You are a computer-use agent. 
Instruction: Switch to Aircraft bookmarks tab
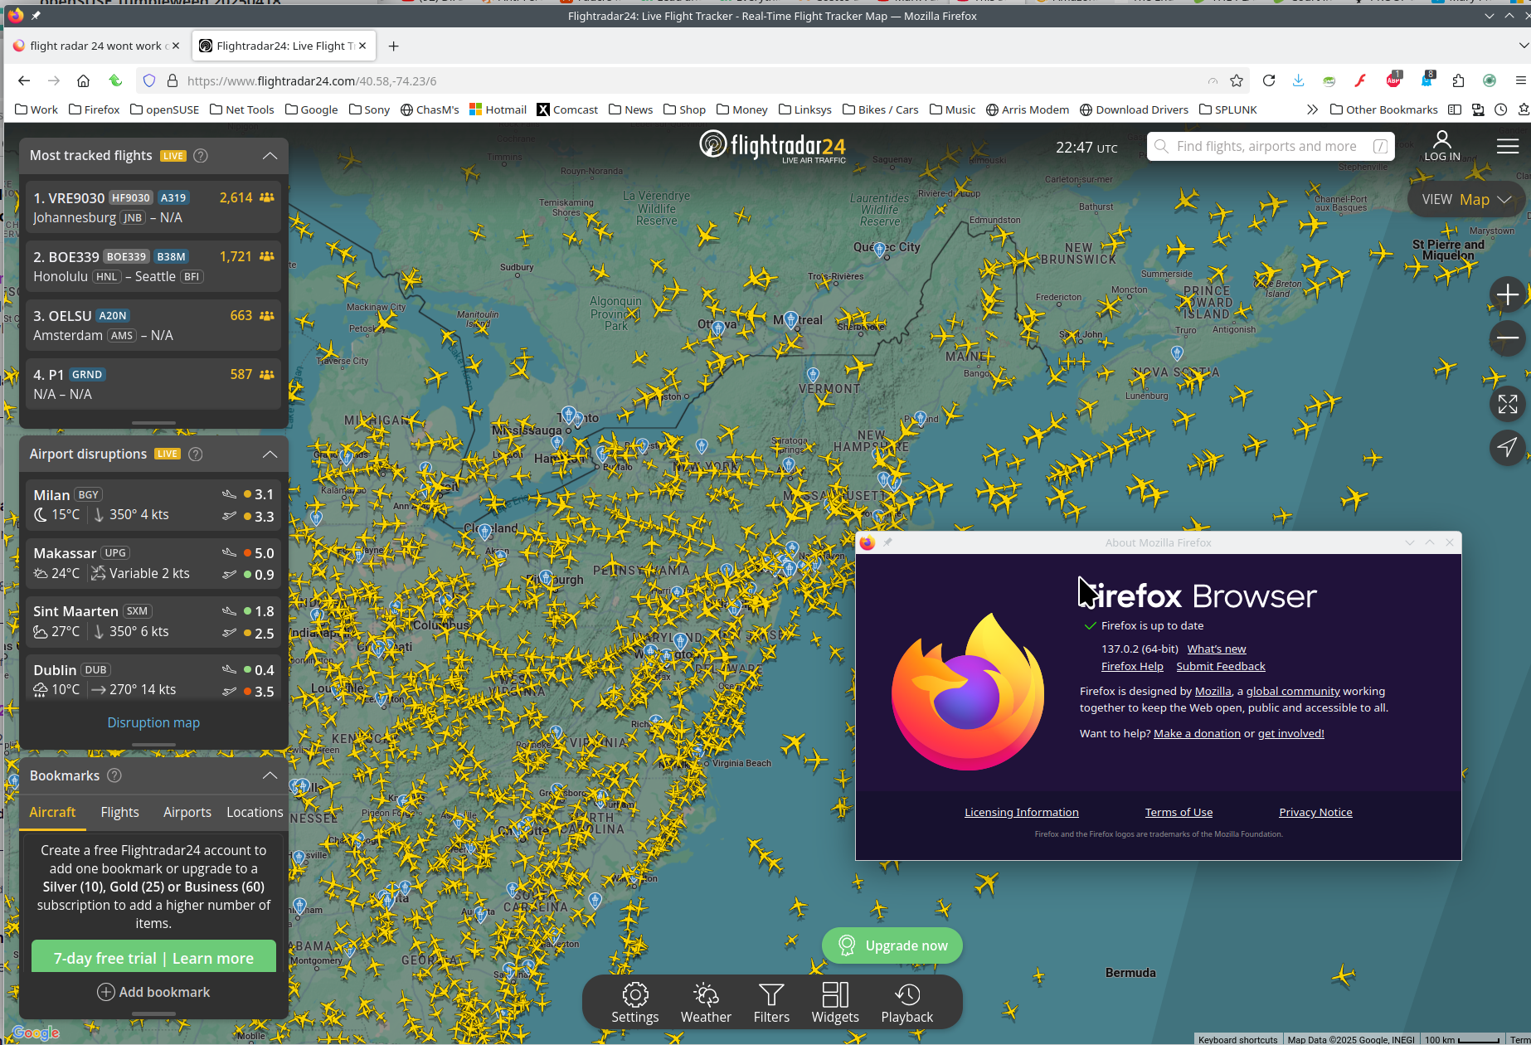pos(52,812)
